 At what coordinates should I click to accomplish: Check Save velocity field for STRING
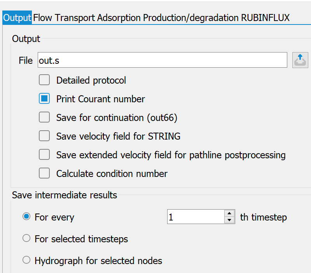[44, 136]
